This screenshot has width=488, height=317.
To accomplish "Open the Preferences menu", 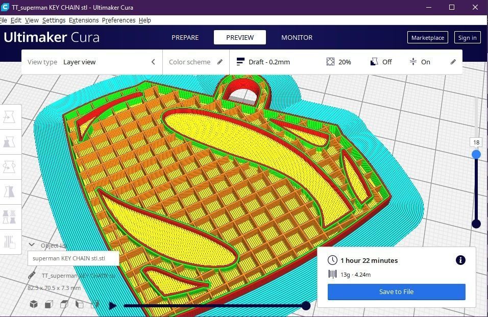I will click(118, 20).
